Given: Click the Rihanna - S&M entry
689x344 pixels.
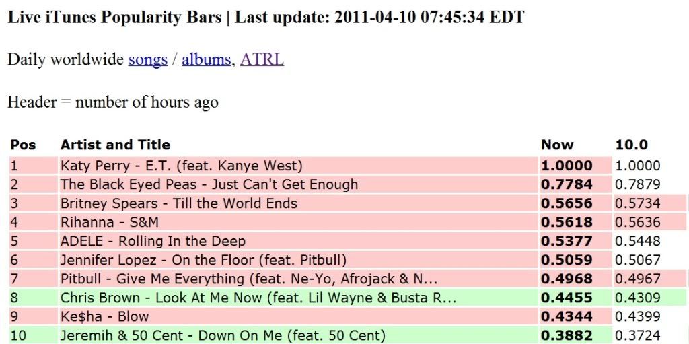Looking at the screenshot, I should point(110,222).
